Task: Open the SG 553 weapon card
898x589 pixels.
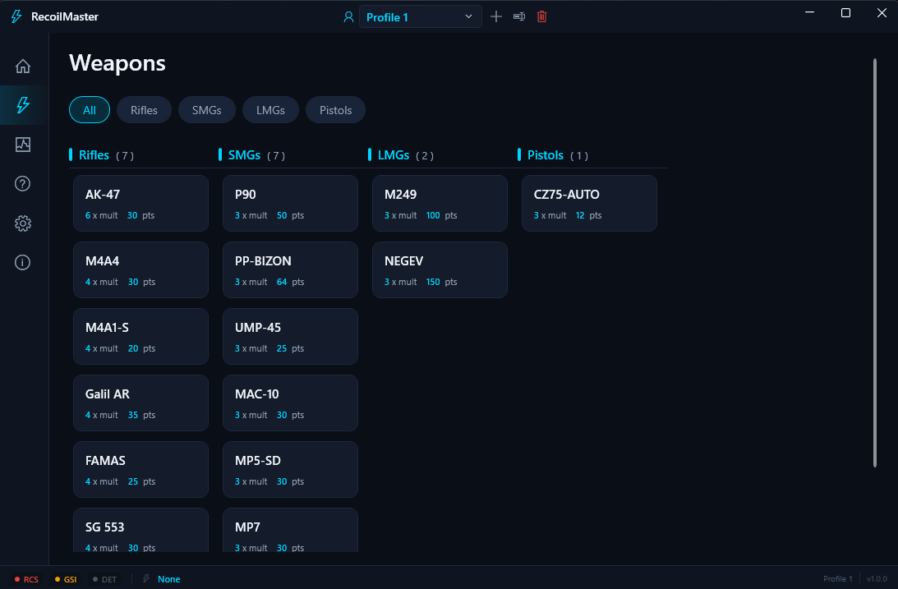Action: 140,530
